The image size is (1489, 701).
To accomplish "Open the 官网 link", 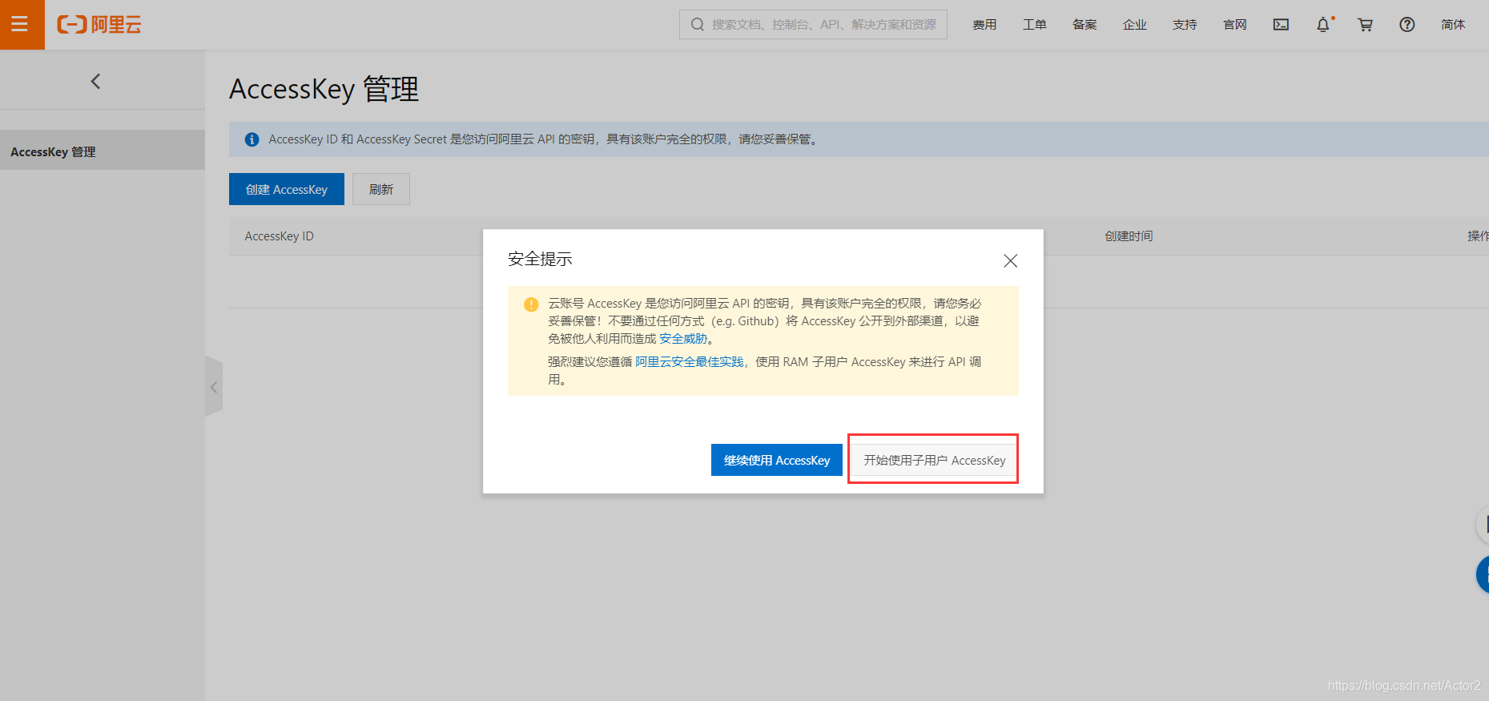I will tap(1235, 25).
